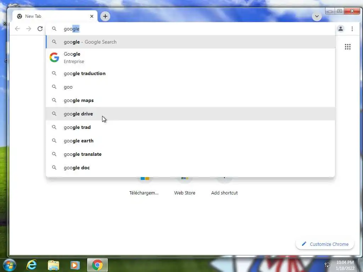Select the 'google trad' suggestion
363x272 pixels.
pyautogui.click(x=190, y=127)
